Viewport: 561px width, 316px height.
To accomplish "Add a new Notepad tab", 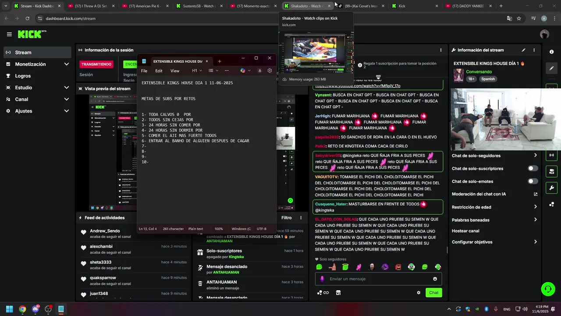I will coord(220,61).
